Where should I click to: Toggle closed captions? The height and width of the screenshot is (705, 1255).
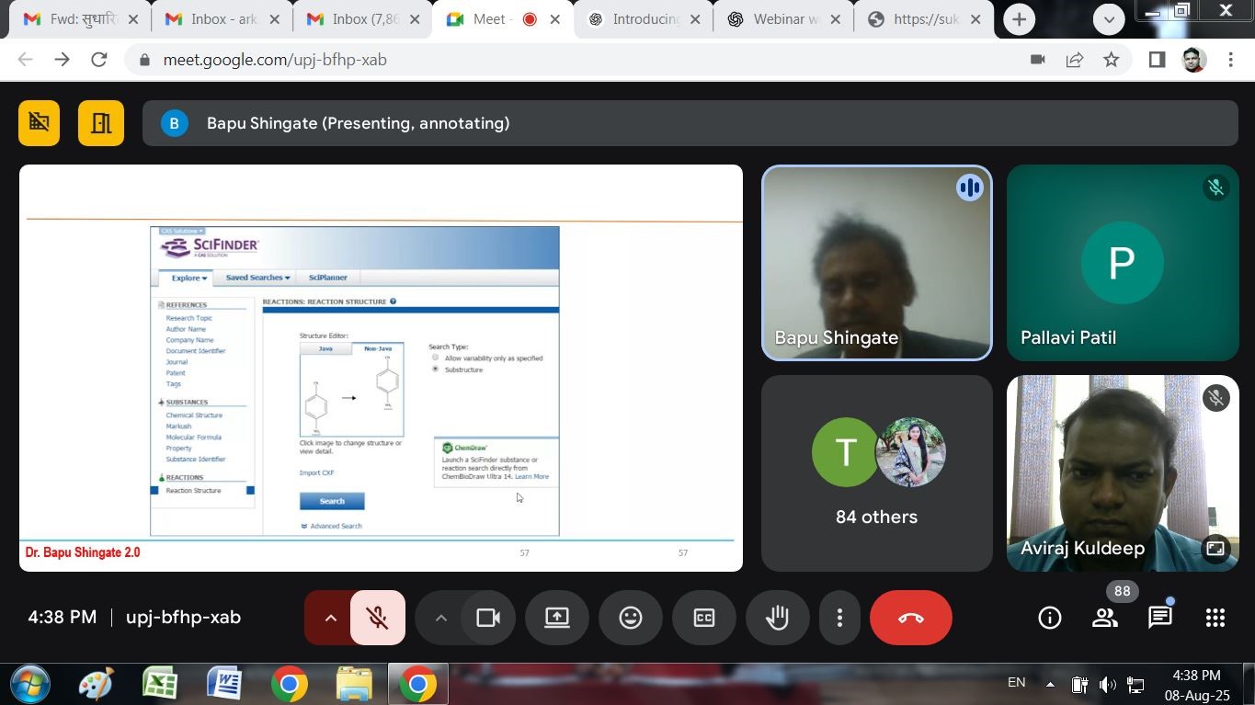coord(703,618)
